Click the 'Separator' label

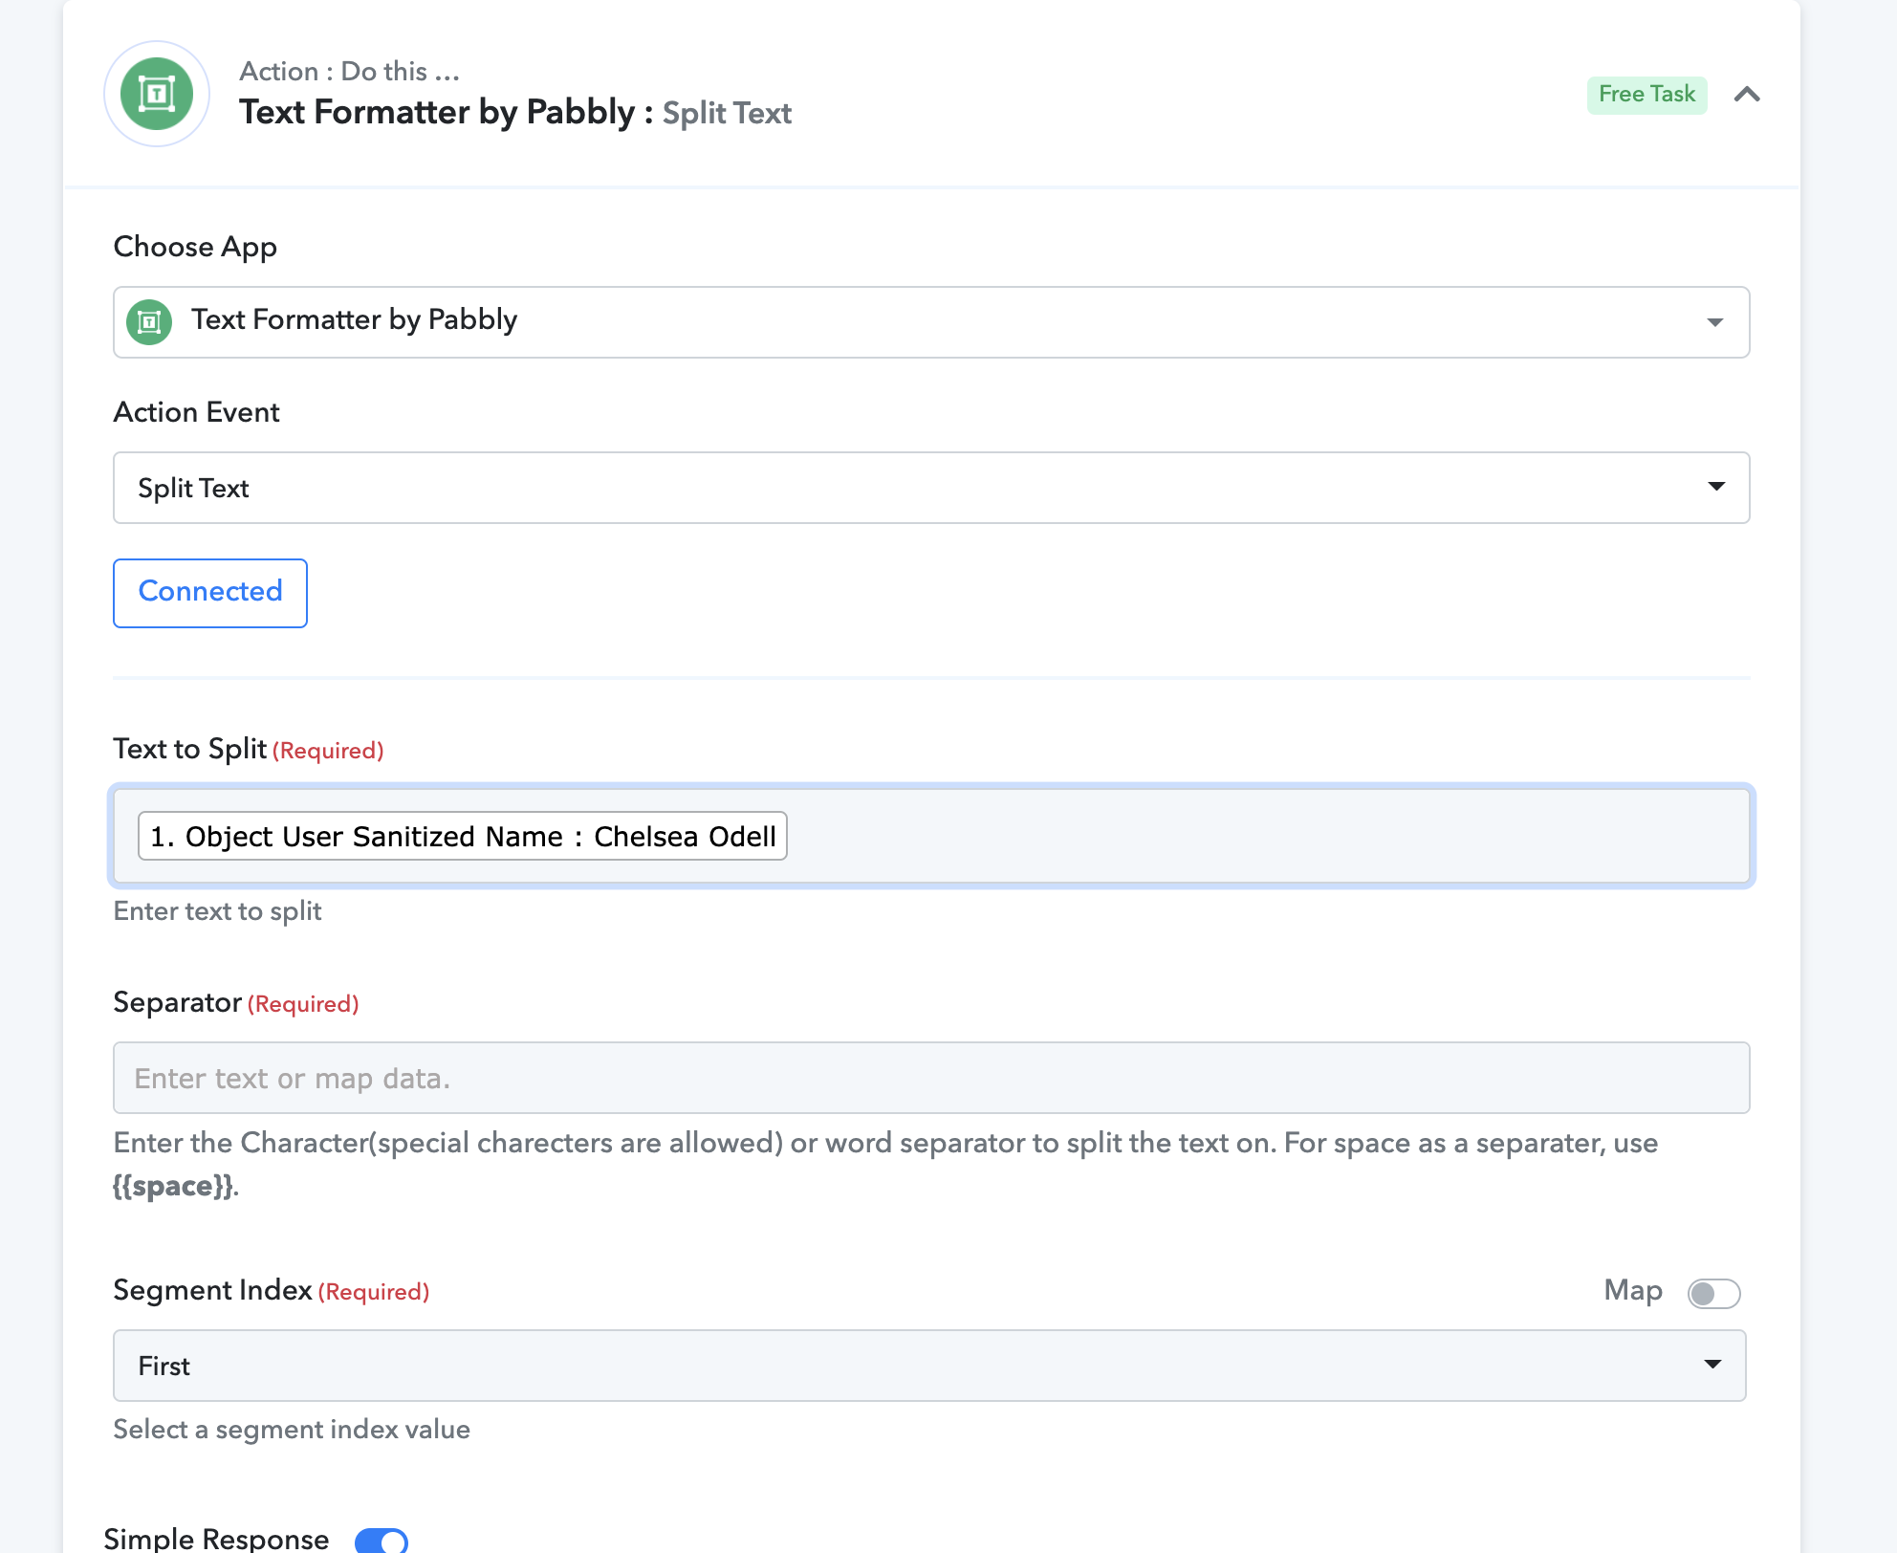pyautogui.click(x=177, y=1002)
